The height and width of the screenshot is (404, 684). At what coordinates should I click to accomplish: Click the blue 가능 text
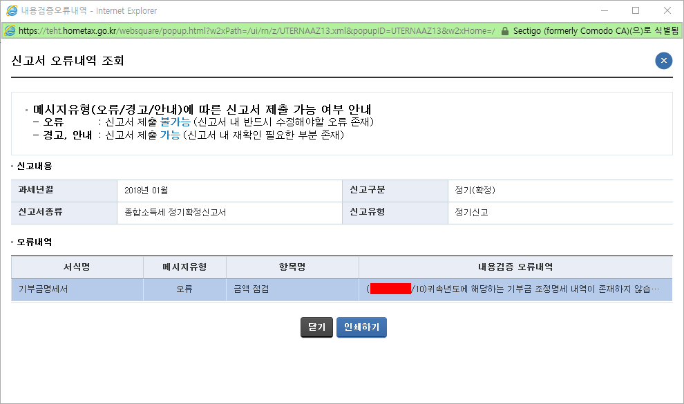tap(170, 135)
